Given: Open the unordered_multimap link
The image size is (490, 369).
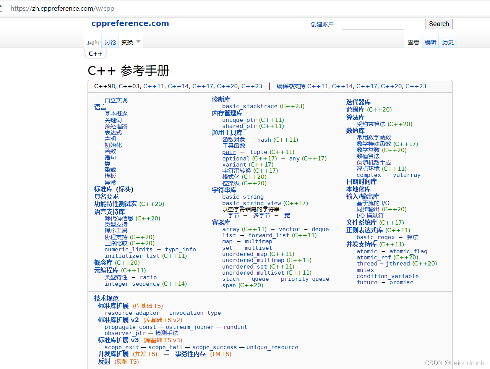Looking at the screenshot, I should click(x=253, y=260).
